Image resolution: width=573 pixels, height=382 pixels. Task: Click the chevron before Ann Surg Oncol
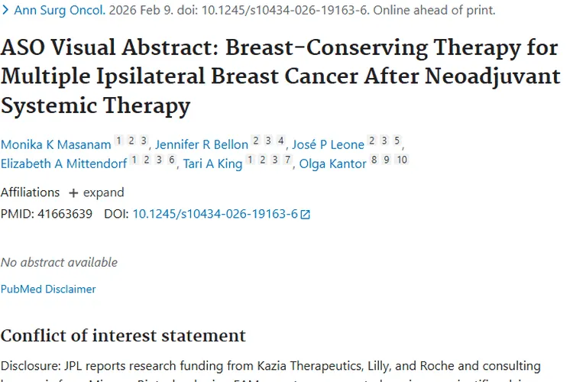(6, 11)
